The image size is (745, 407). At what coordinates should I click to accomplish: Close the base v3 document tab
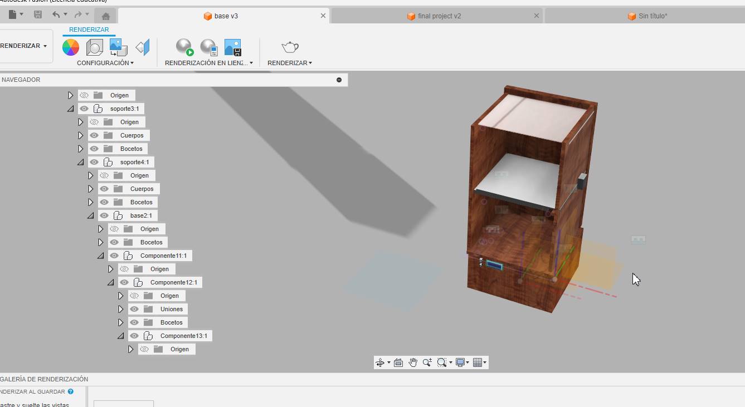point(323,16)
